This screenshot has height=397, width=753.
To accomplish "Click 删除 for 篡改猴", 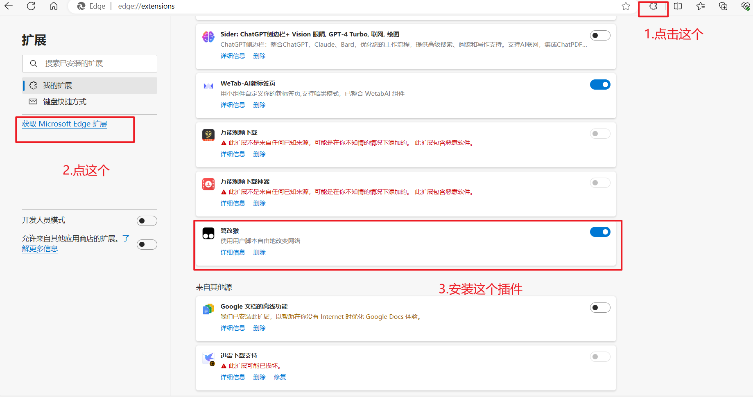I will tap(259, 253).
